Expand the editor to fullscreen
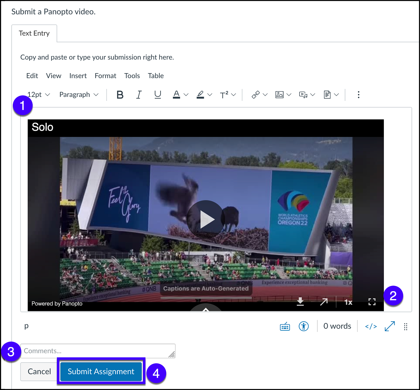420x390 pixels. (x=390, y=326)
